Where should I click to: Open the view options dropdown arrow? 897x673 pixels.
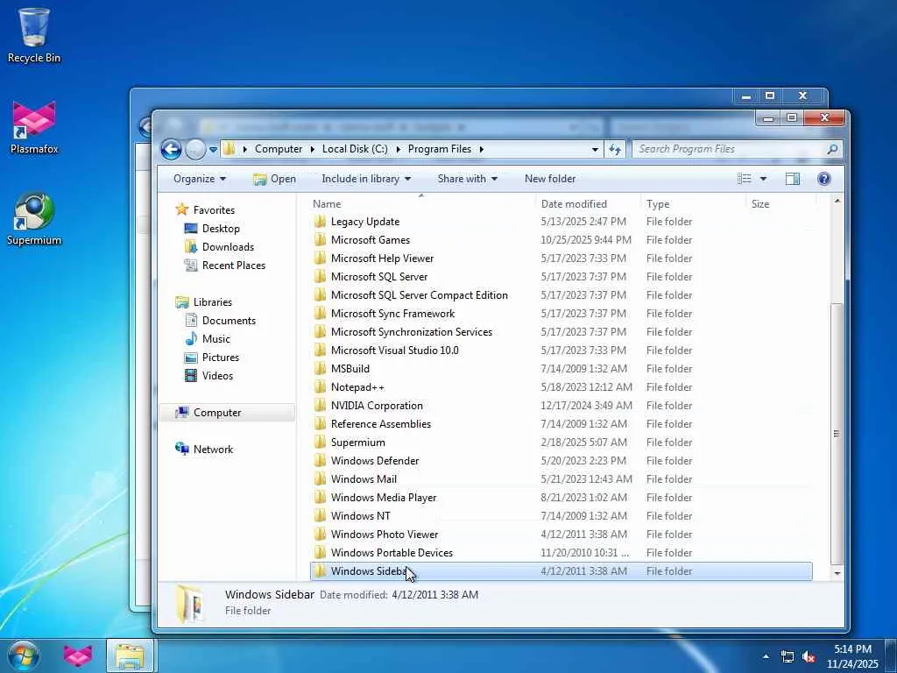coord(763,179)
